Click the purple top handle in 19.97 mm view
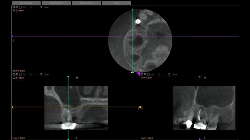The width and height of the screenshot is (250, 140). tap(200, 77)
